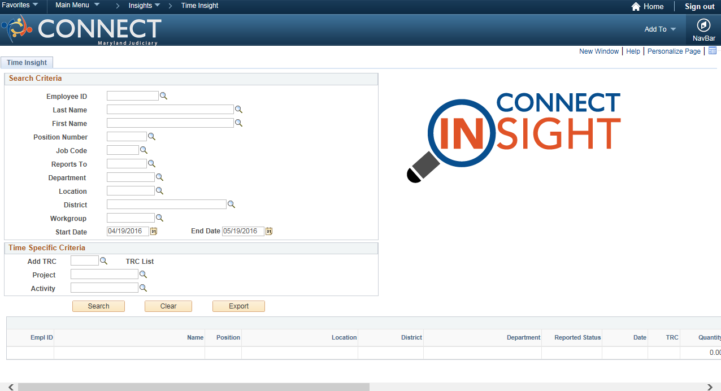The width and height of the screenshot is (721, 391).
Task: Click the Search button
Action: point(98,306)
